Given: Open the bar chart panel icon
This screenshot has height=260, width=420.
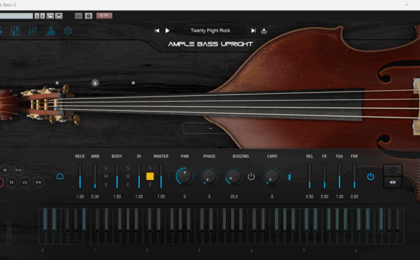Looking at the screenshot, I should point(51,31).
